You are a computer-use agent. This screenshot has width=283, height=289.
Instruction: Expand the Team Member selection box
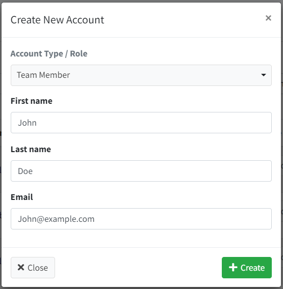point(141,75)
